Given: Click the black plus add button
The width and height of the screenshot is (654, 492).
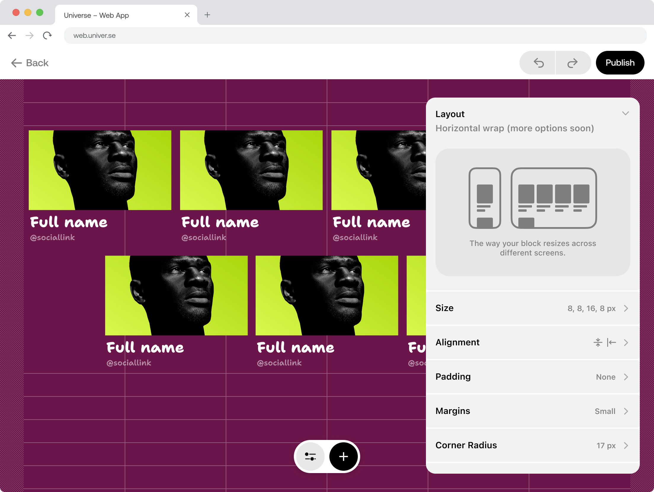Looking at the screenshot, I should 343,457.
